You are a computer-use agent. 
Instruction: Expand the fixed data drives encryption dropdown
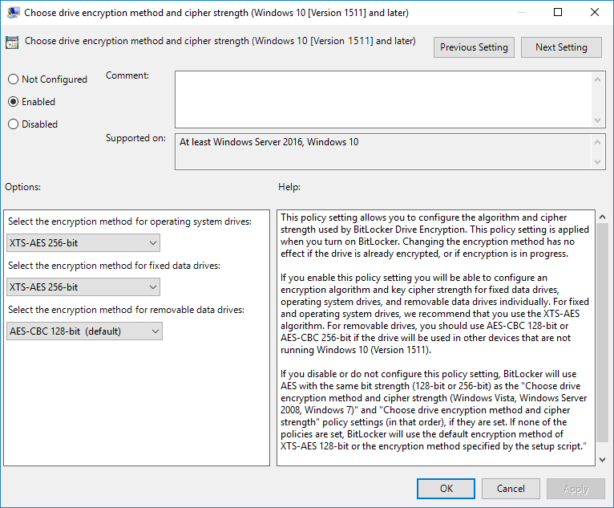pyautogui.click(x=83, y=287)
